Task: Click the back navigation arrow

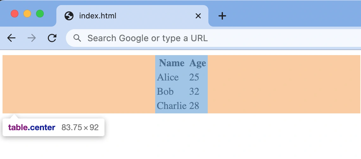Action: [11, 38]
